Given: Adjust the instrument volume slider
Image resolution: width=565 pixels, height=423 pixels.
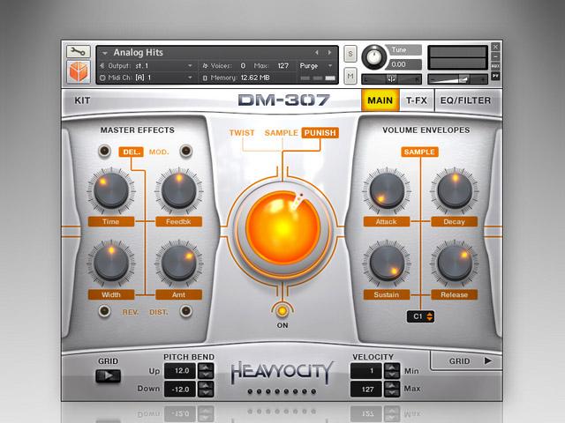Looking at the screenshot, I should (457, 78).
